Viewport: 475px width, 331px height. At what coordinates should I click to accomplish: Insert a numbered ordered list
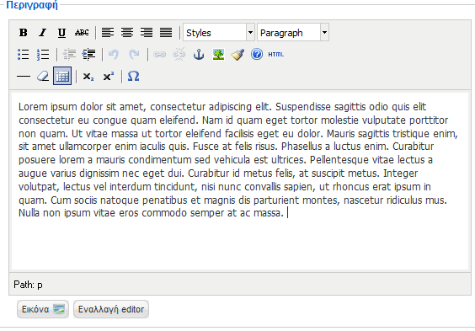tap(43, 55)
